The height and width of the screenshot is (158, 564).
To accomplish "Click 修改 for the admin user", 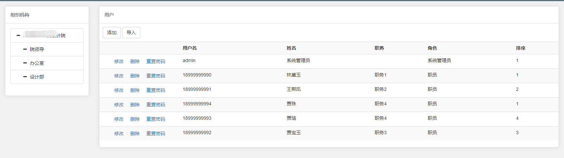I will tap(119, 61).
